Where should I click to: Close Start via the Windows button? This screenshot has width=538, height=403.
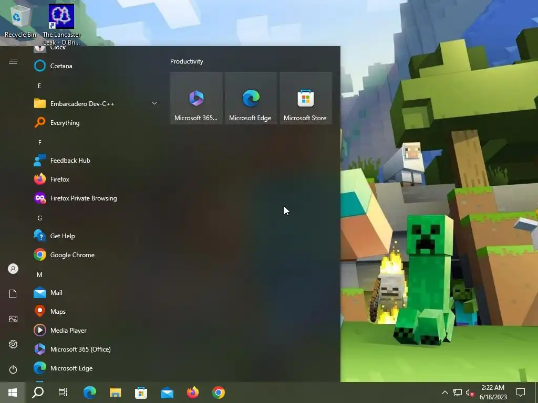point(13,393)
